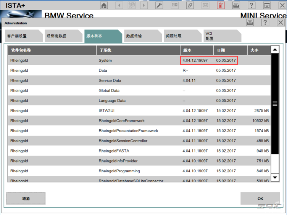The width and height of the screenshot is (287, 215).
Task: Select the RheingoldFASTA row
Action: (x=139, y=151)
